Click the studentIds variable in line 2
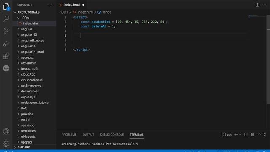The image size is (270, 152). pyautogui.click(x=101, y=22)
